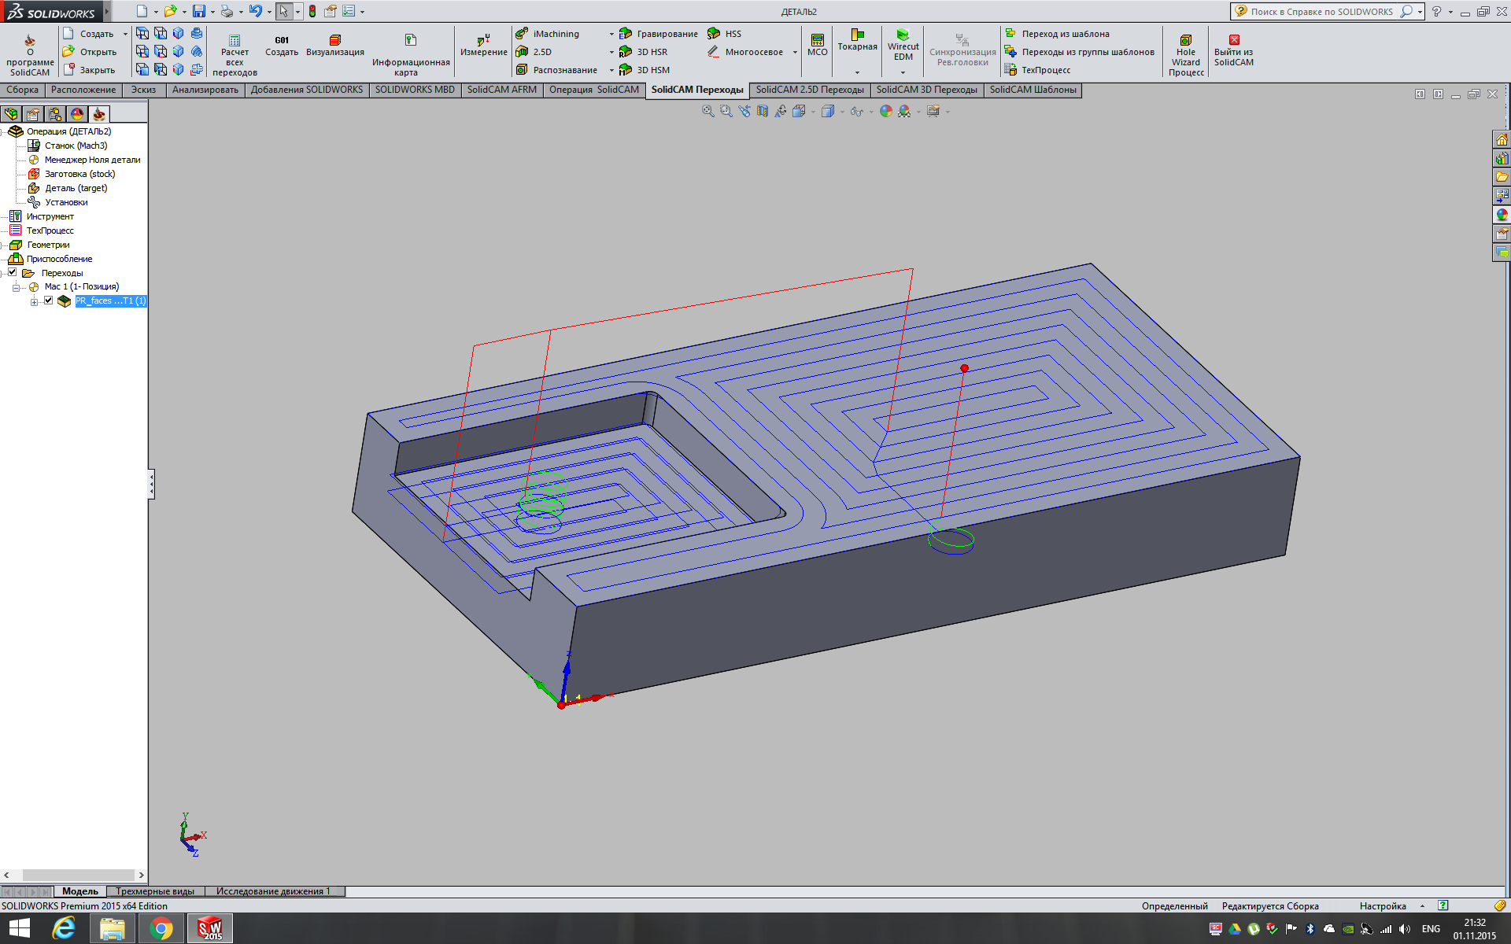
Task: Select Заготовка (stock) tree item
Action: coord(79,174)
